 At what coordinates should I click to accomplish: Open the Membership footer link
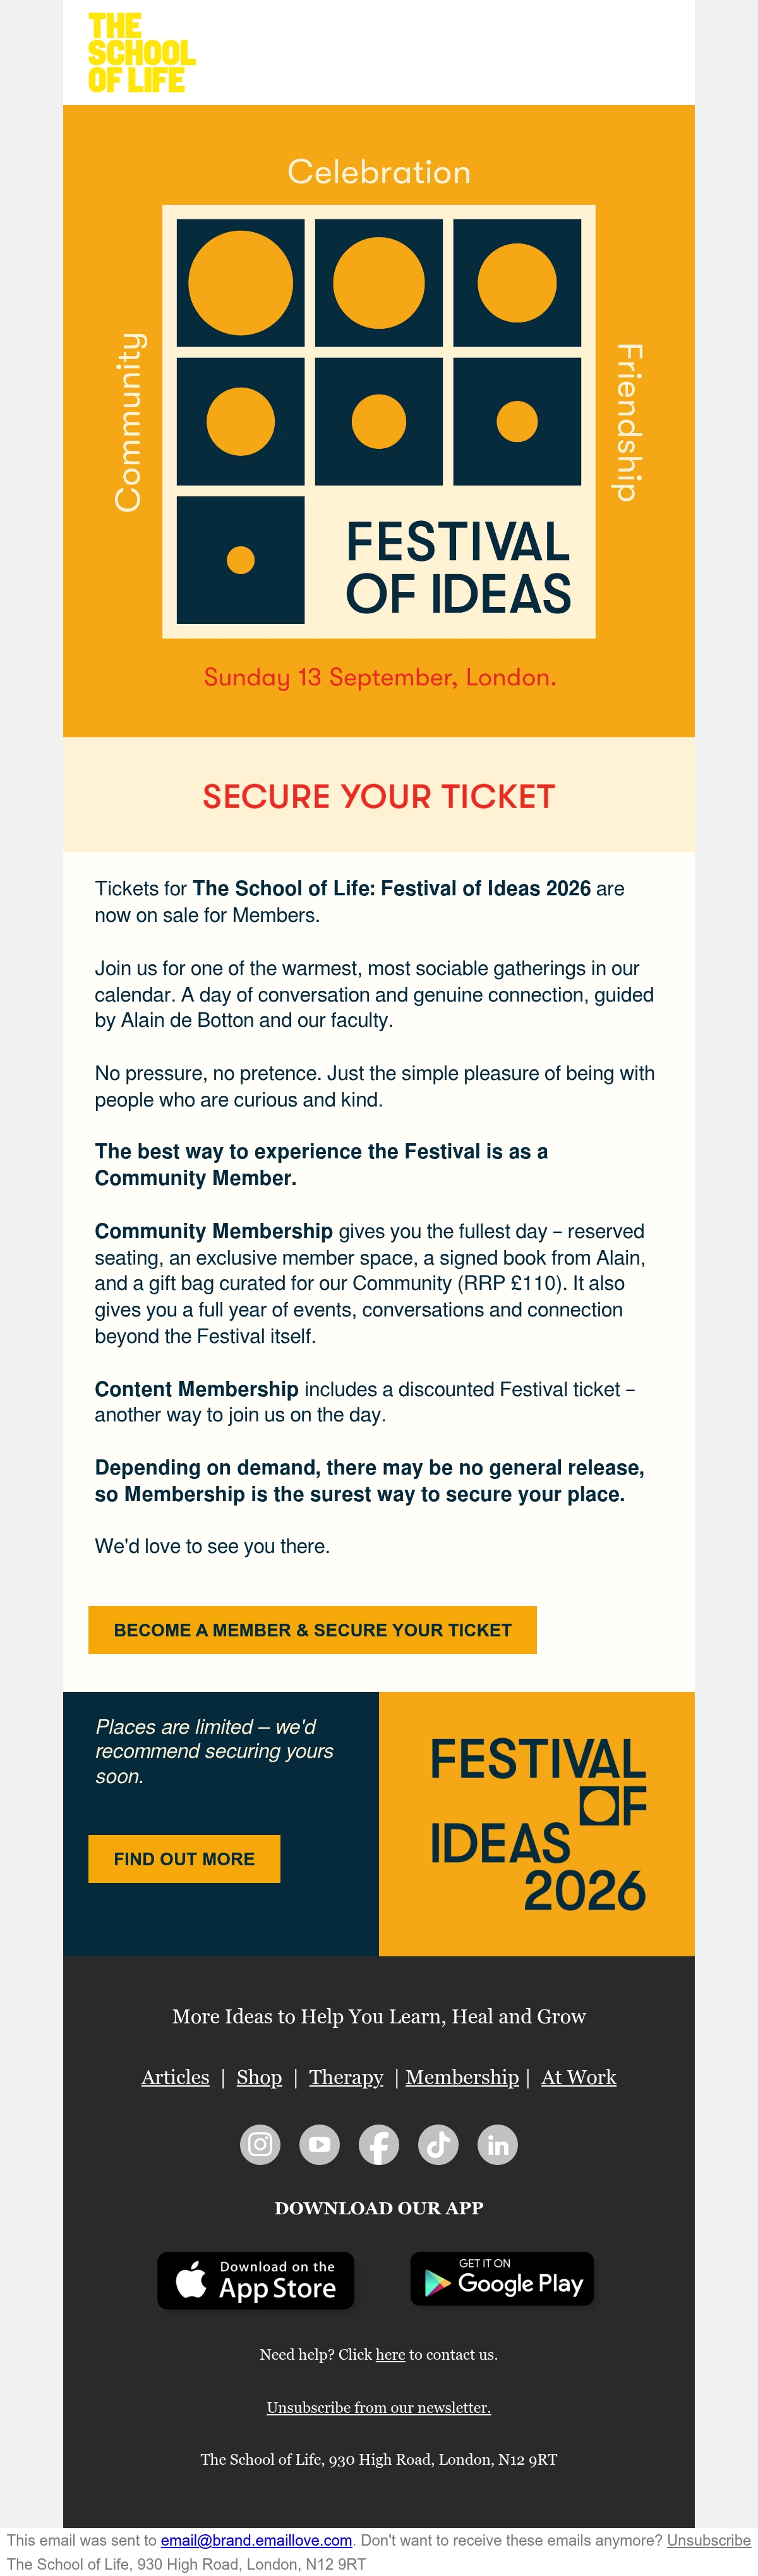coord(462,2077)
